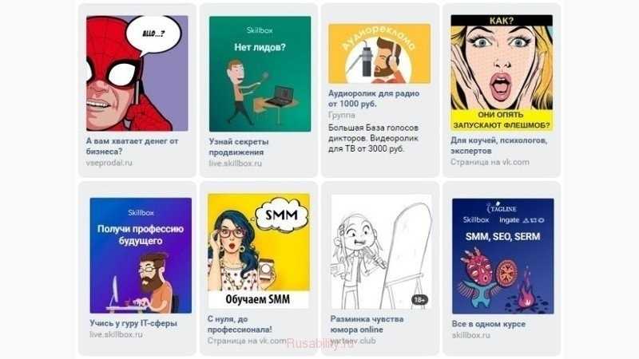Image resolution: width=639 pixels, height=359 pixels.
Task: Open the 'Учись у гуру IT-сферы' link
Action: pyautogui.click(x=133, y=323)
